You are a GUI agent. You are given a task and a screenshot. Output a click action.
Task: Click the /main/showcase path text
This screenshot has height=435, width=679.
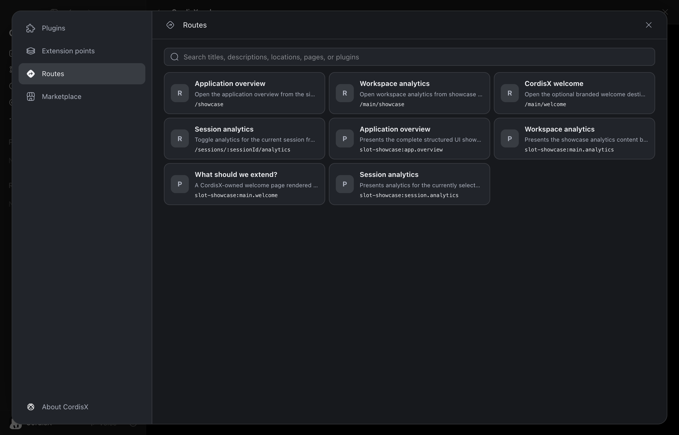(x=382, y=105)
